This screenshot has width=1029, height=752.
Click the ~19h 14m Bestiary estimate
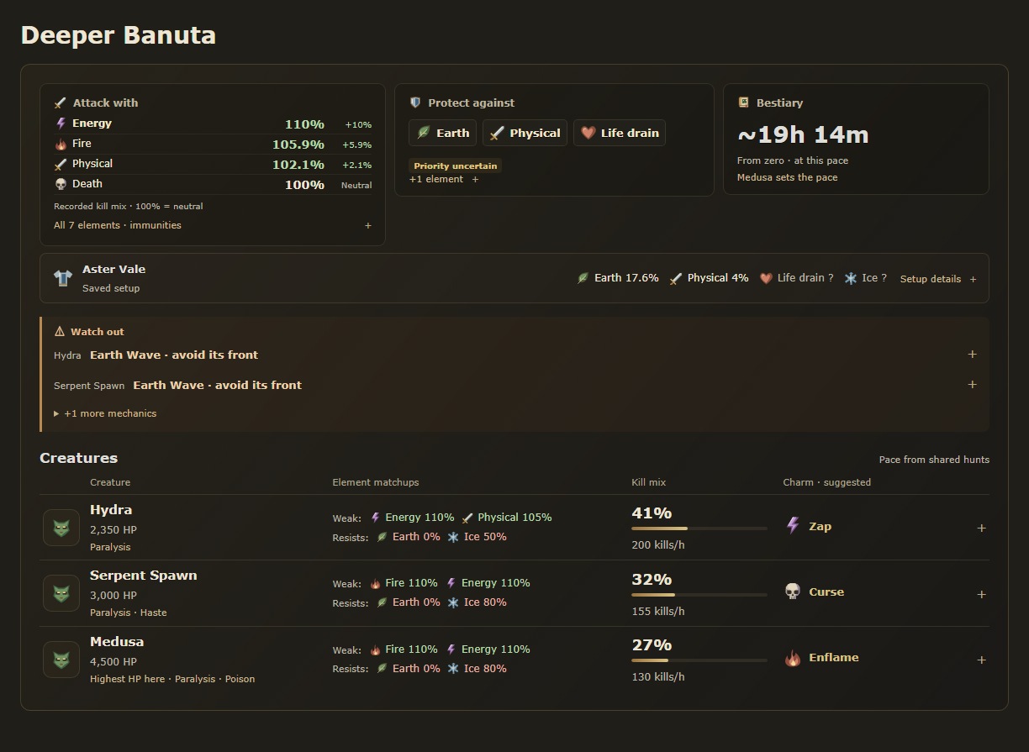(803, 134)
